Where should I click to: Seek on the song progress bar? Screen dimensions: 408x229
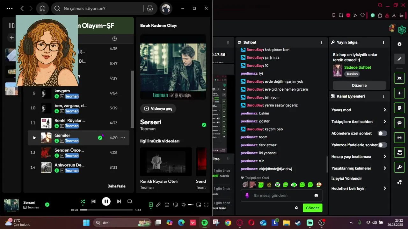tap(106, 210)
